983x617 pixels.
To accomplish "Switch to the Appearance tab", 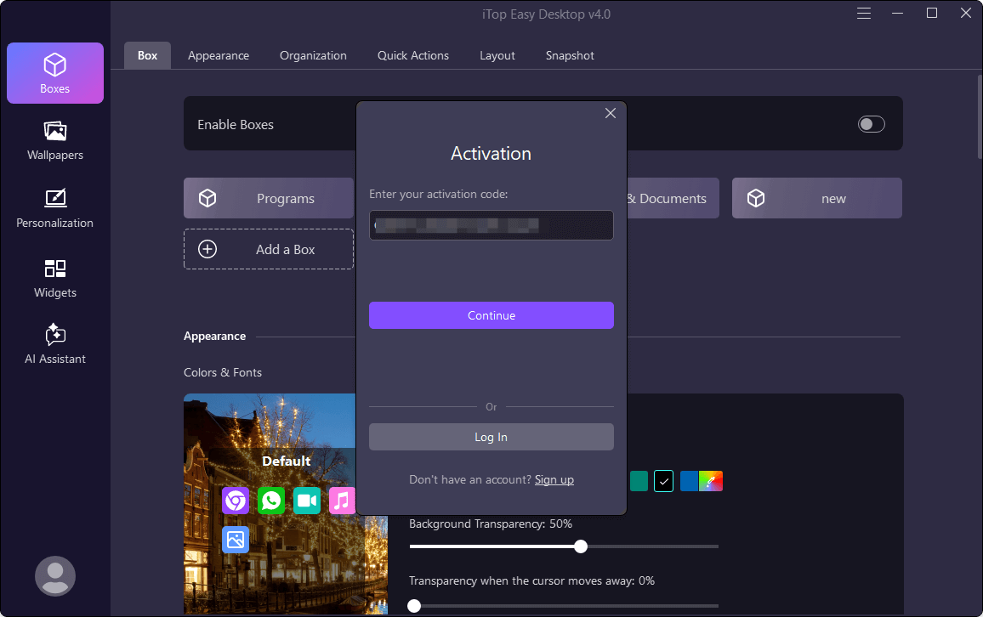I will (219, 55).
